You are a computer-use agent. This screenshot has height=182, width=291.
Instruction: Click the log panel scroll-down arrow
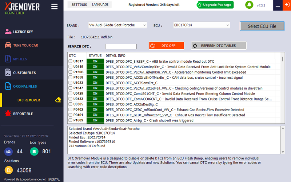(283, 152)
